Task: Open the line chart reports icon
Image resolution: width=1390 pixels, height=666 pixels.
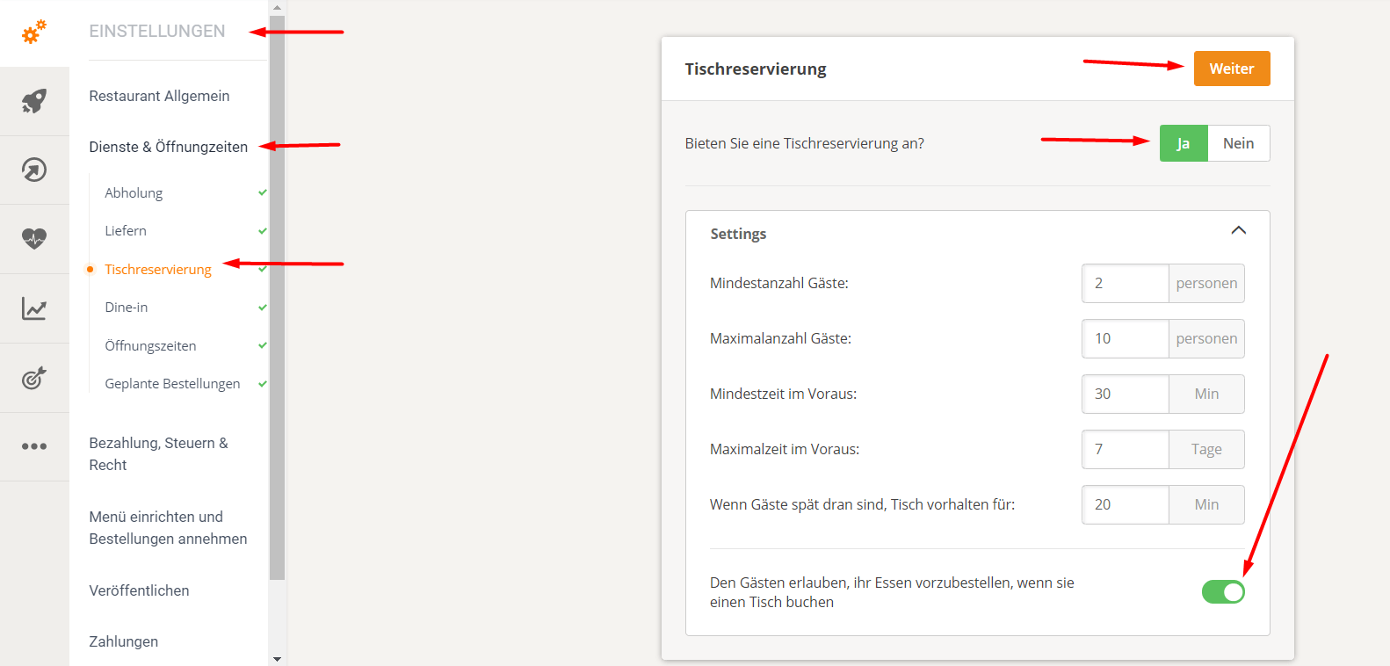Action: click(x=34, y=308)
